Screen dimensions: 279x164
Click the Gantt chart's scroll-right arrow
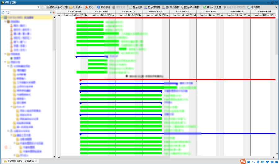(x=274, y=157)
